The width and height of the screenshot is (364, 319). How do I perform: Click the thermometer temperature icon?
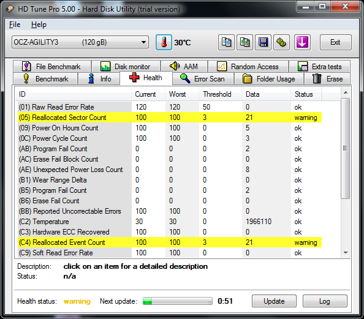164,42
